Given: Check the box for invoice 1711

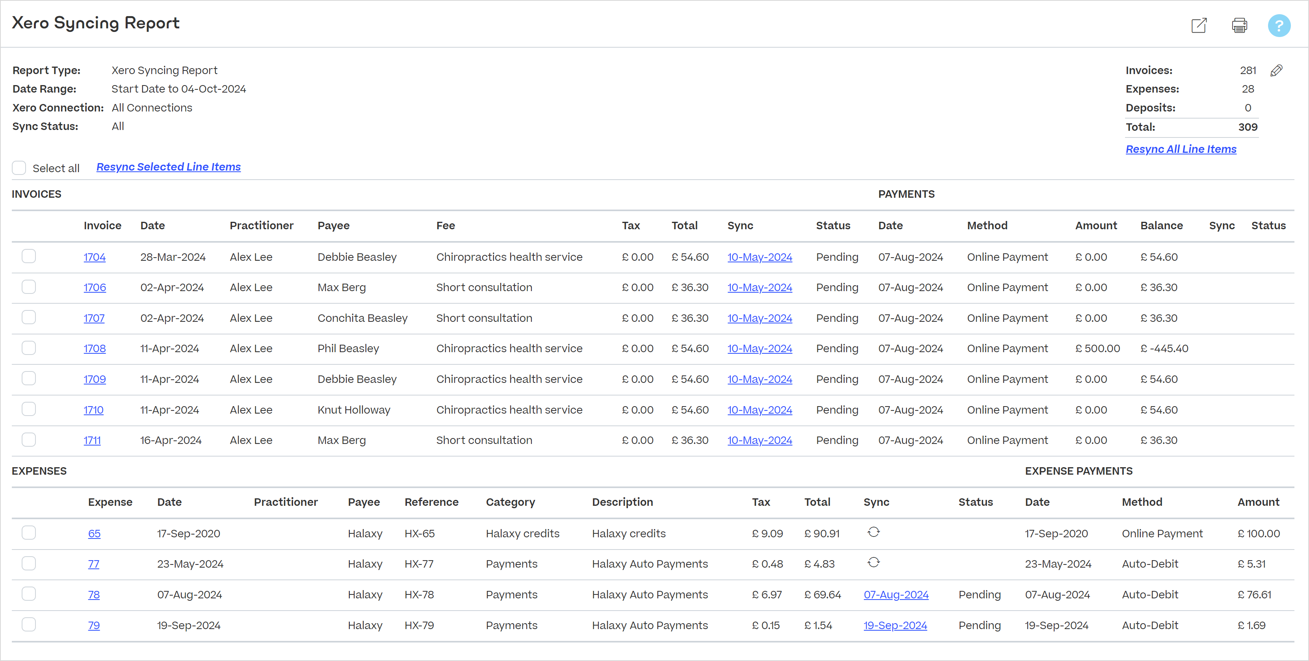Looking at the screenshot, I should pyautogui.click(x=28, y=440).
